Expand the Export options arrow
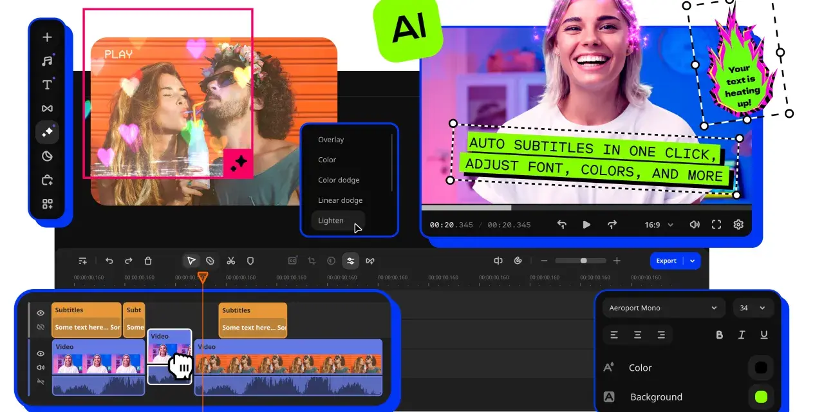This screenshot has width=824, height=412. coord(692,261)
